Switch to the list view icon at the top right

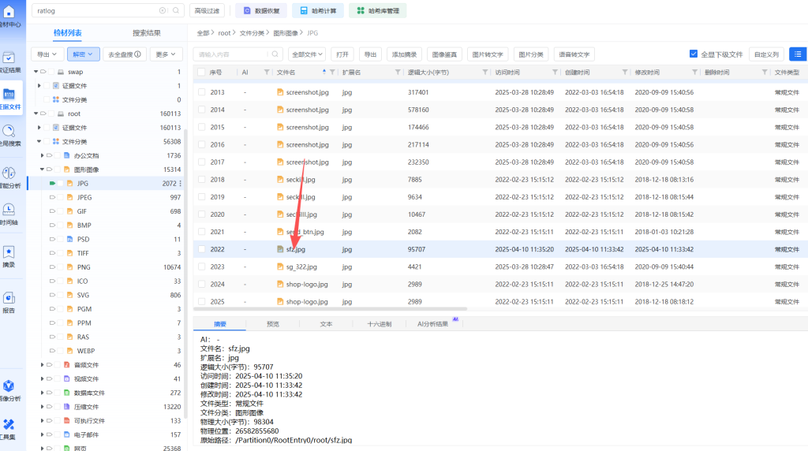coord(798,54)
